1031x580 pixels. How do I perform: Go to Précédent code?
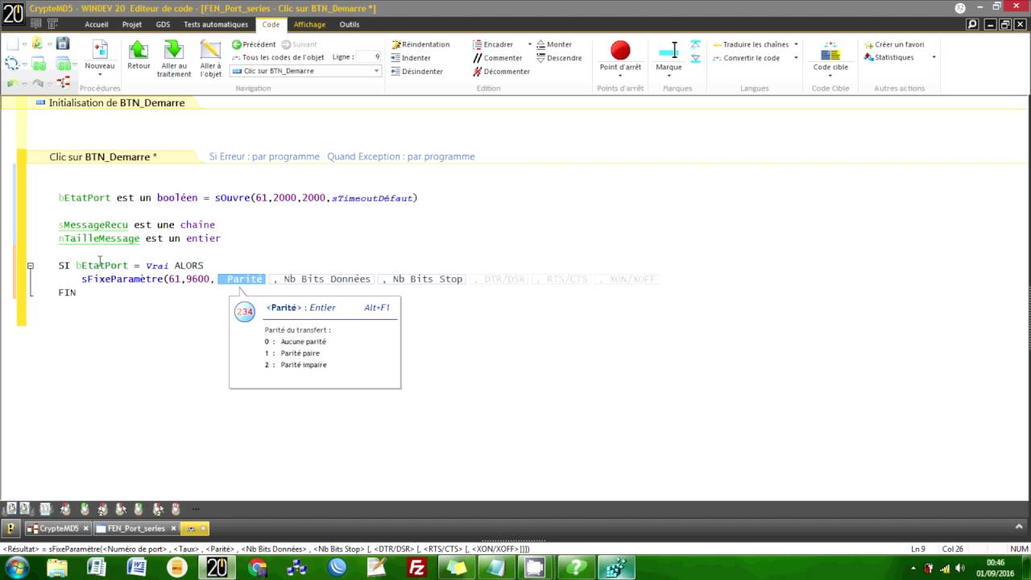254,44
